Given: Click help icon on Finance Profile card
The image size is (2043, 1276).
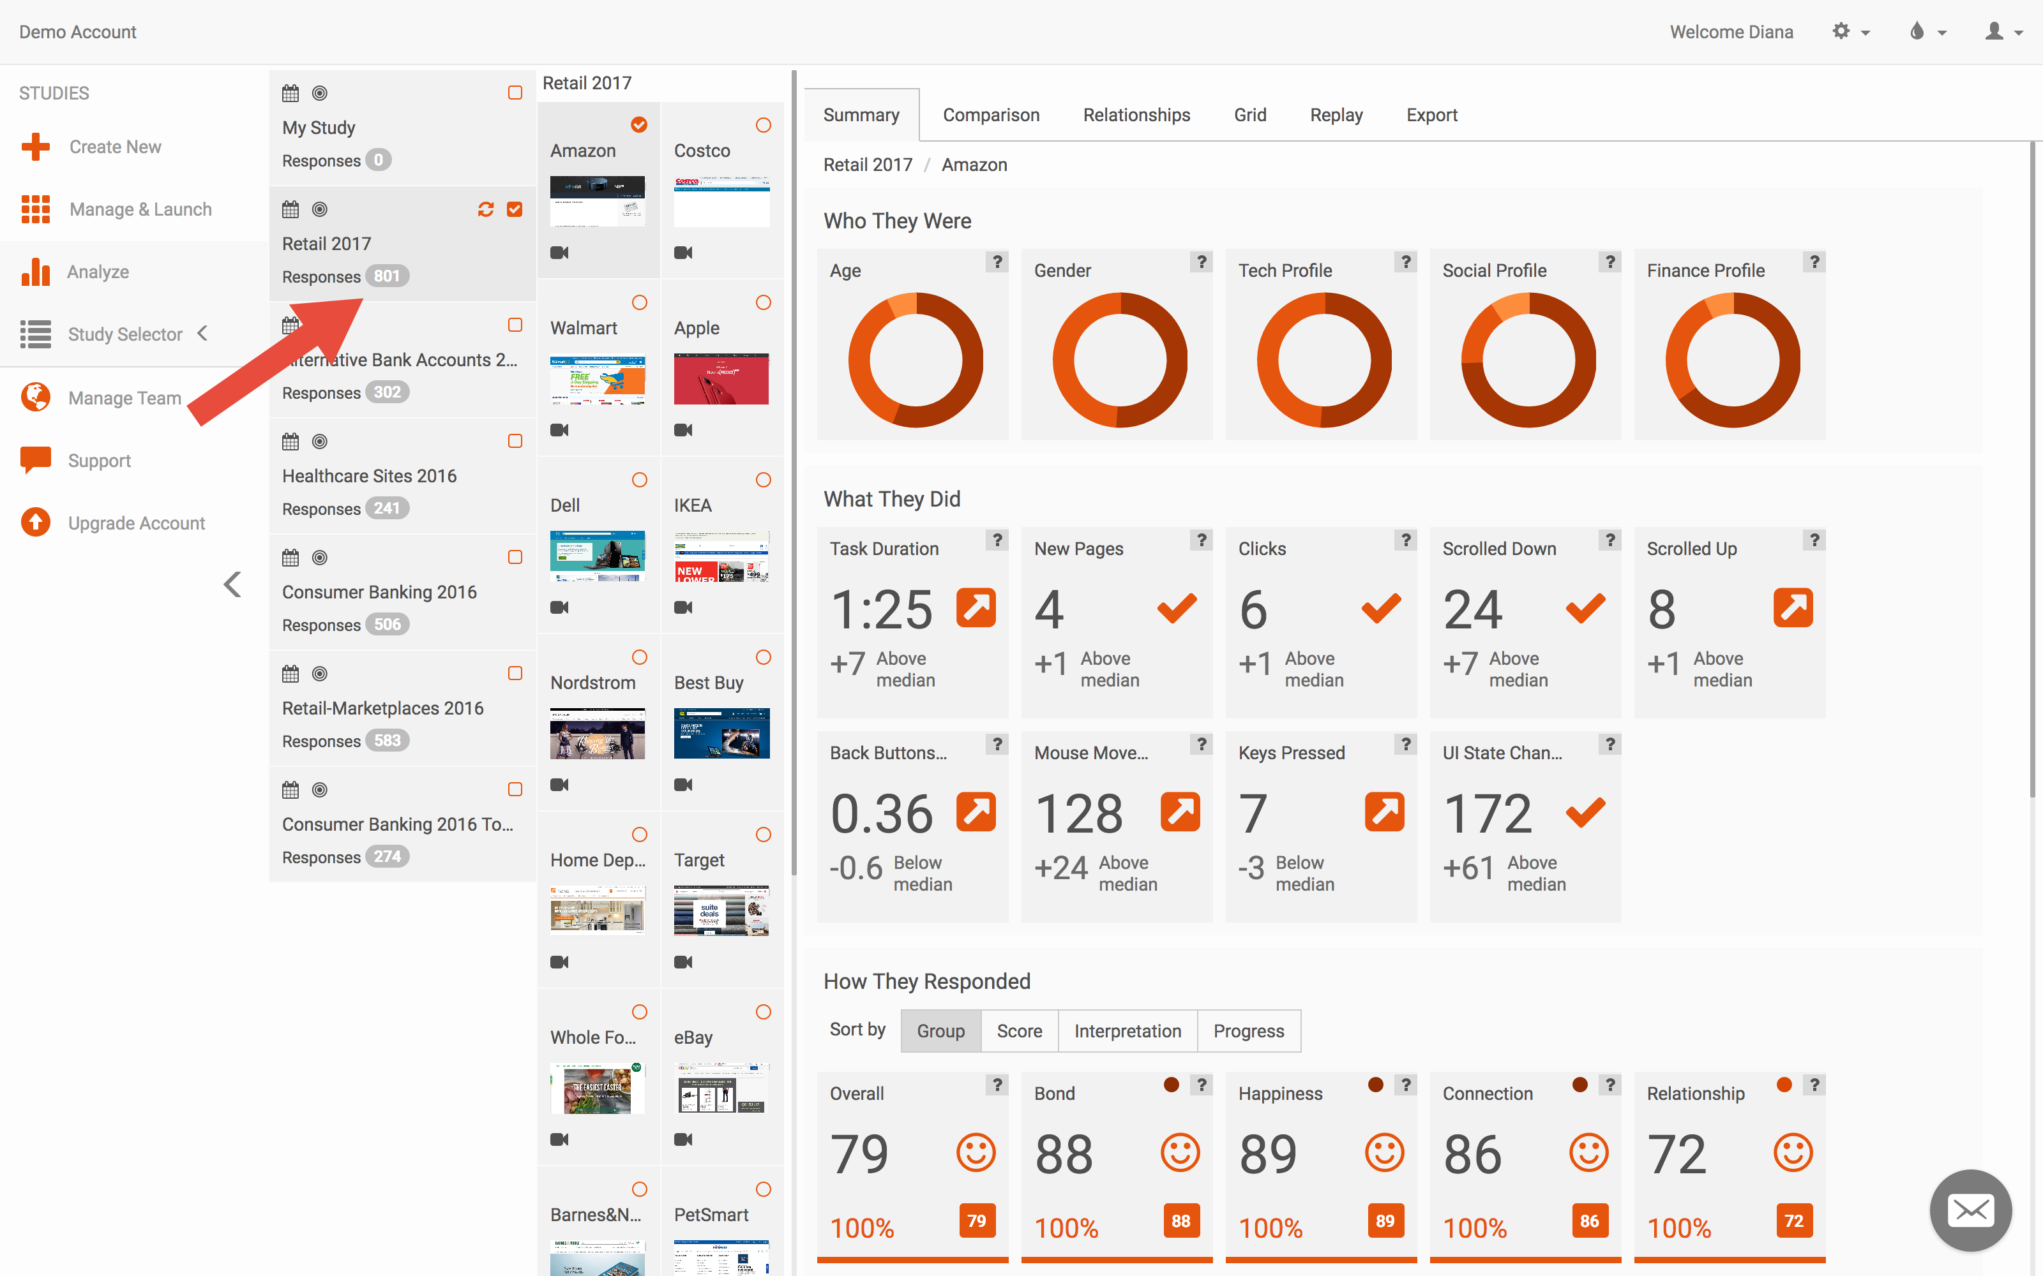Looking at the screenshot, I should click(1814, 262).
